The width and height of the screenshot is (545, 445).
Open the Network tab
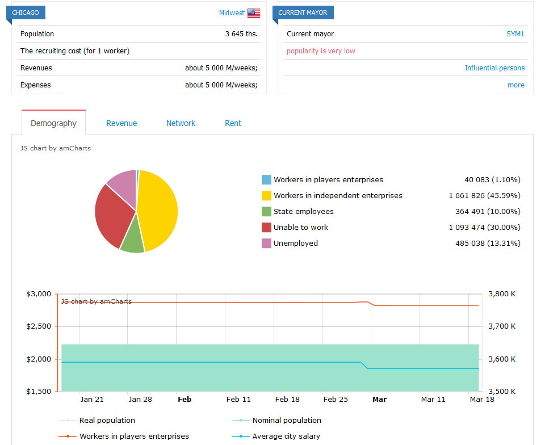181,123
